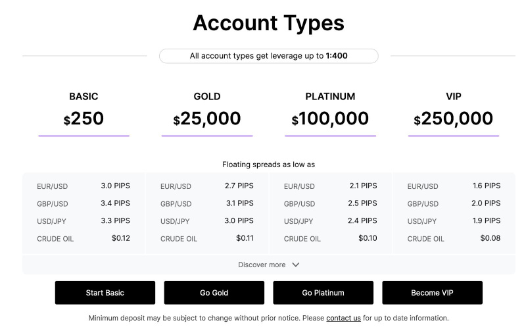The image size is (526, 333).
Task: Select the Go Platinum button
Action: (323, 293)
